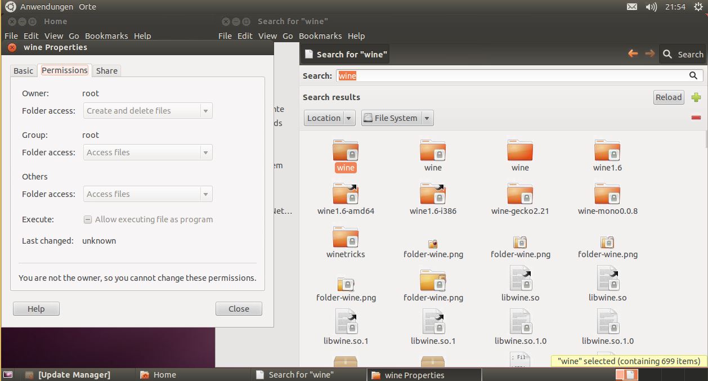Go forward with the right arrow icon
This screenshot has width=708, height=381.
[649, 54]
